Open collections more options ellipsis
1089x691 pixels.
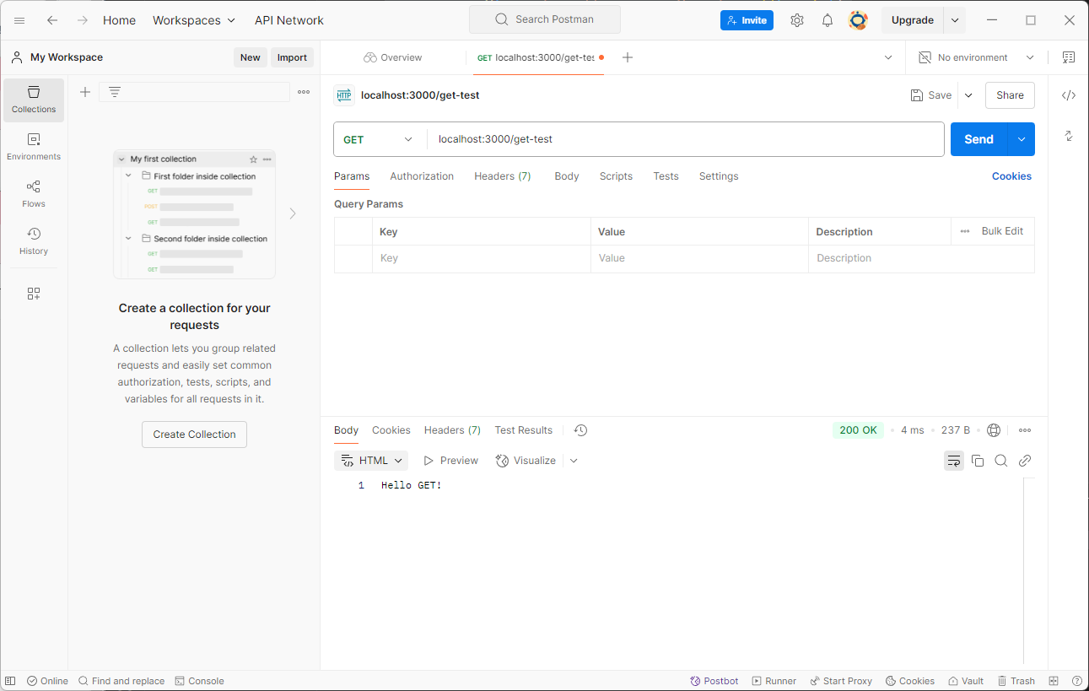tap(304, 92)
